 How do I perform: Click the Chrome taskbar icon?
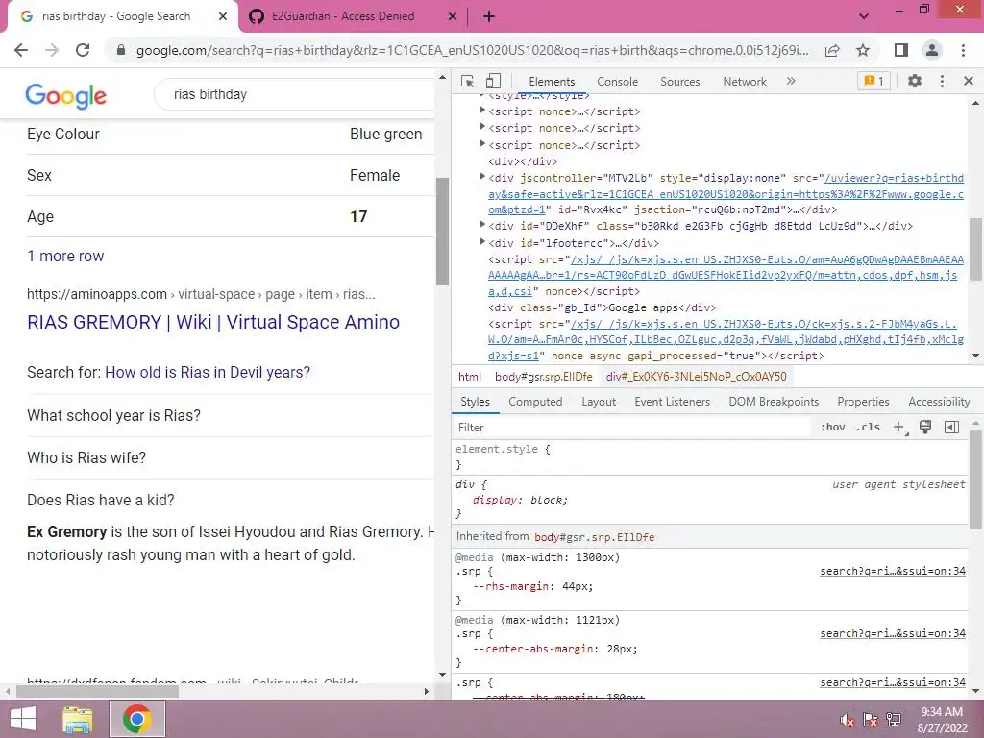point(136,719)
